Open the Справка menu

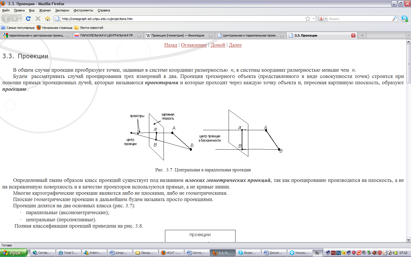(104, 10)
